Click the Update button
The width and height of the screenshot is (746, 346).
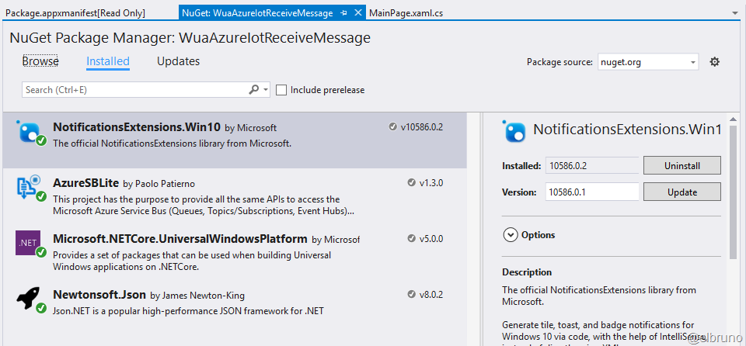tap(682, 192)
